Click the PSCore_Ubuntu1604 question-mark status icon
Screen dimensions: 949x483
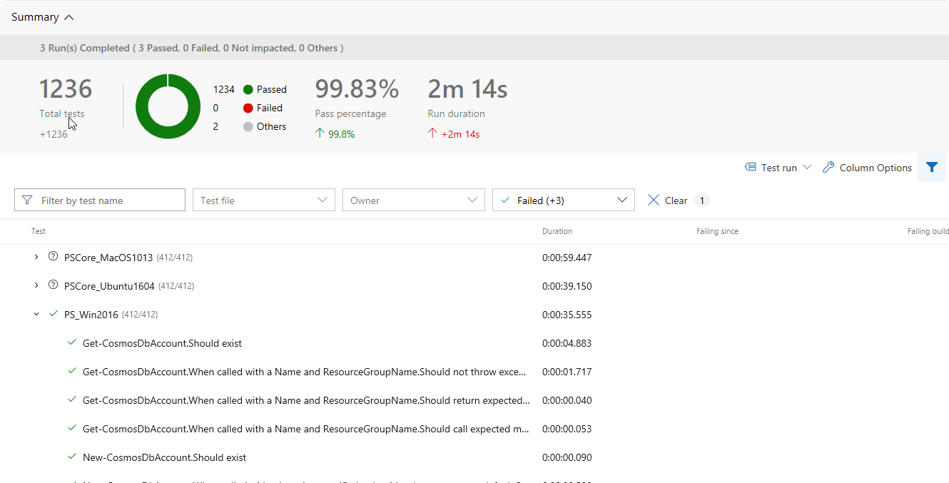(x=53, y=285)
